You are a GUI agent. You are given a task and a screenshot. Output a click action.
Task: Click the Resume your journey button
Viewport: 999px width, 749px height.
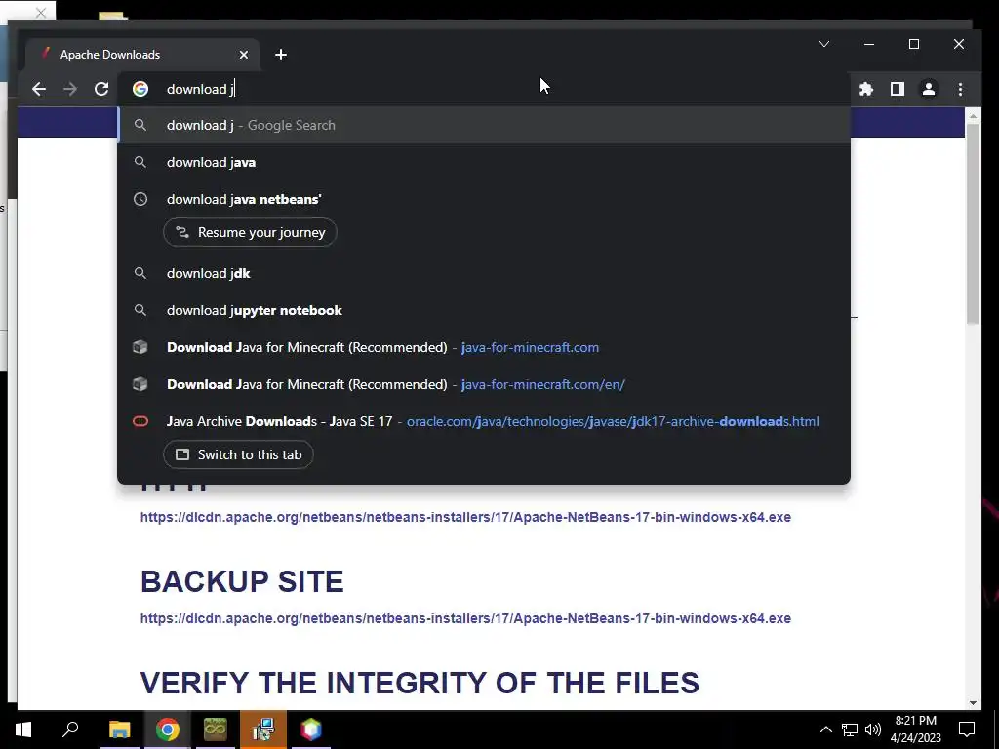coord(250,232)
